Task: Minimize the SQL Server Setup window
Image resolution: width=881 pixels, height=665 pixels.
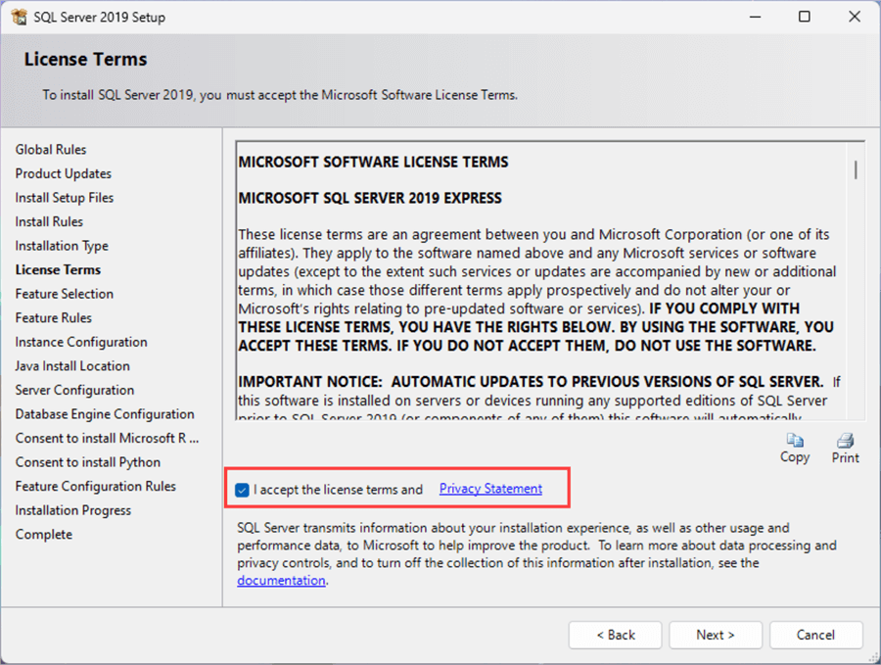Action: click(755, 17)
